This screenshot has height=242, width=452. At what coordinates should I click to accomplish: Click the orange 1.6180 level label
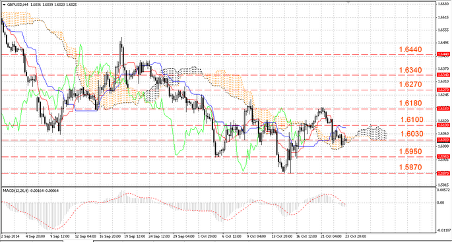(410, 103)
